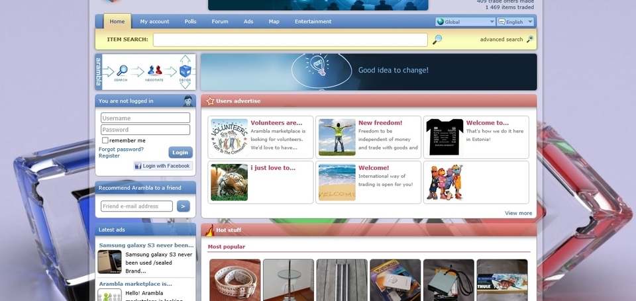The image size is (636, 301).
Task: Click the recommend-to-friend arrow button
Action: [184, 206]
